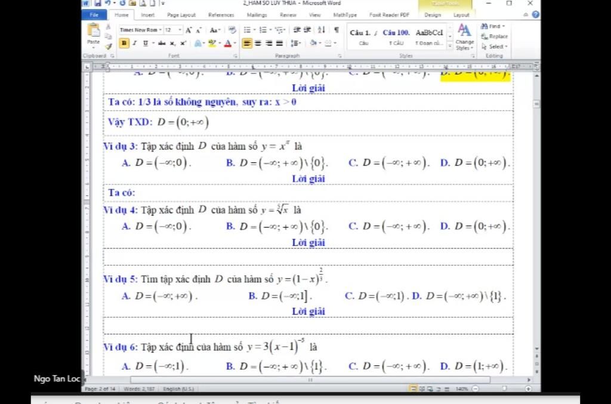Switch to Web Layout view in status bar

(x=430, y=389)
